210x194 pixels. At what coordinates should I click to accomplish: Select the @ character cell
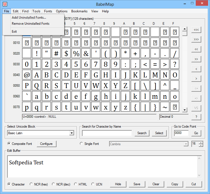[27, 75]
